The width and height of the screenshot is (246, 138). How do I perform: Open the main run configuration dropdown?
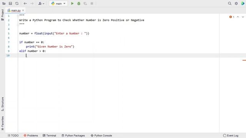pos(58,3)
